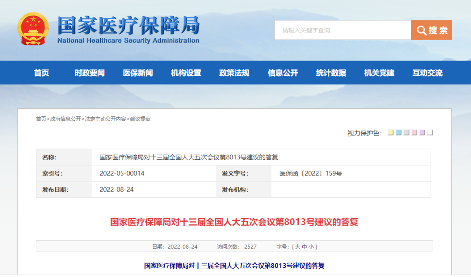Image resolution: width=471 pixels, height=277 pixels.
Task: Open the 时政要闻 menu item
Action: point(89,73)
